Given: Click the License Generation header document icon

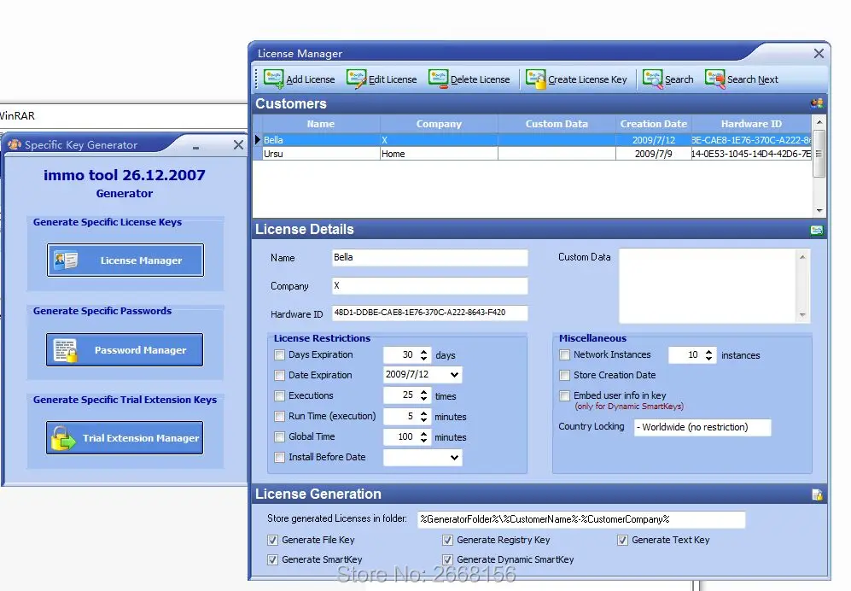Looking at the screenshot, I should 818,494.
